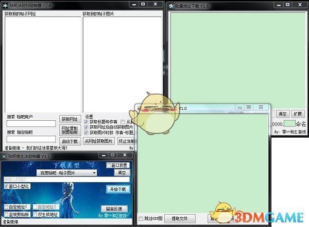Click the star icon in V3.1 title bar

4,156
